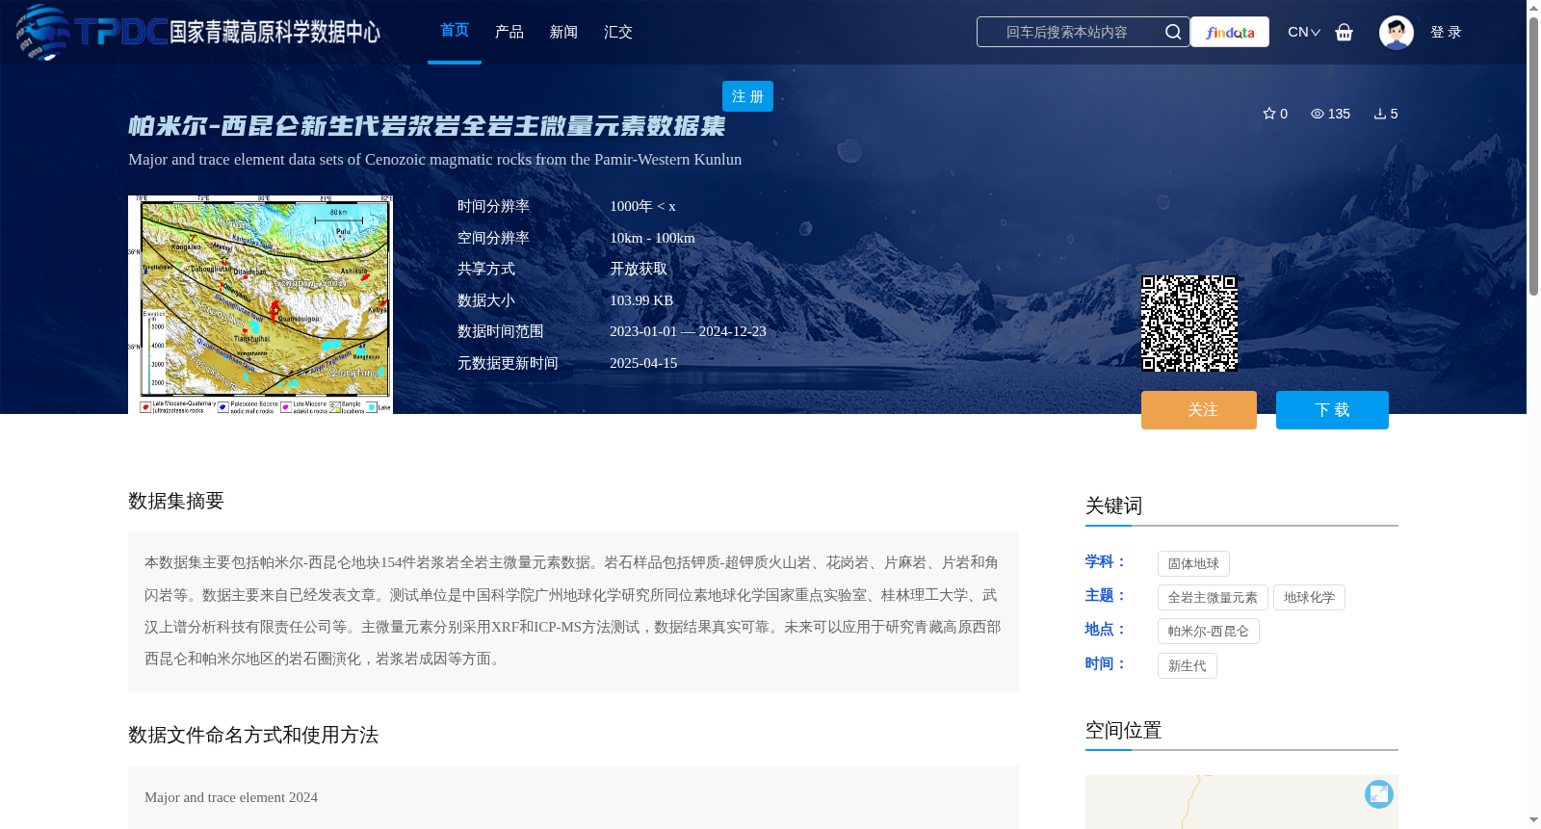
Task: Select the 首页 navigation tab
Action: tap(455, 31)
